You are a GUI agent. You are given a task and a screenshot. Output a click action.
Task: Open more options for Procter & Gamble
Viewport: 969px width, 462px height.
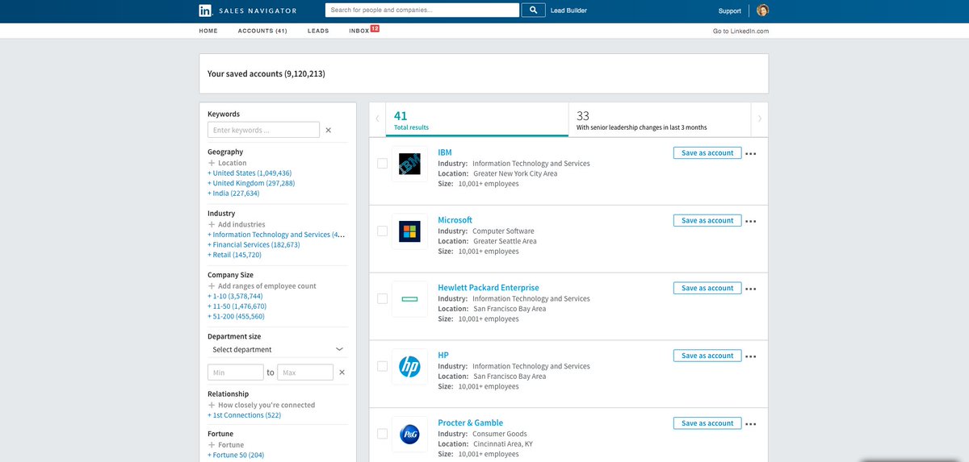[751, 424]
